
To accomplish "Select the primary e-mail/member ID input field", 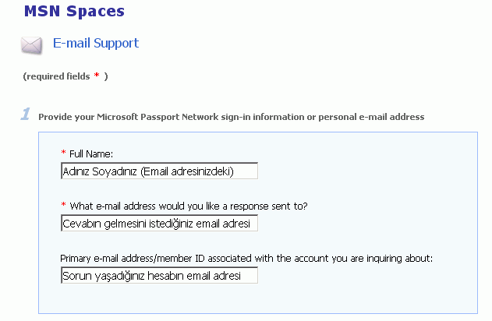I will pyautogui.click(x=159, y=276).
